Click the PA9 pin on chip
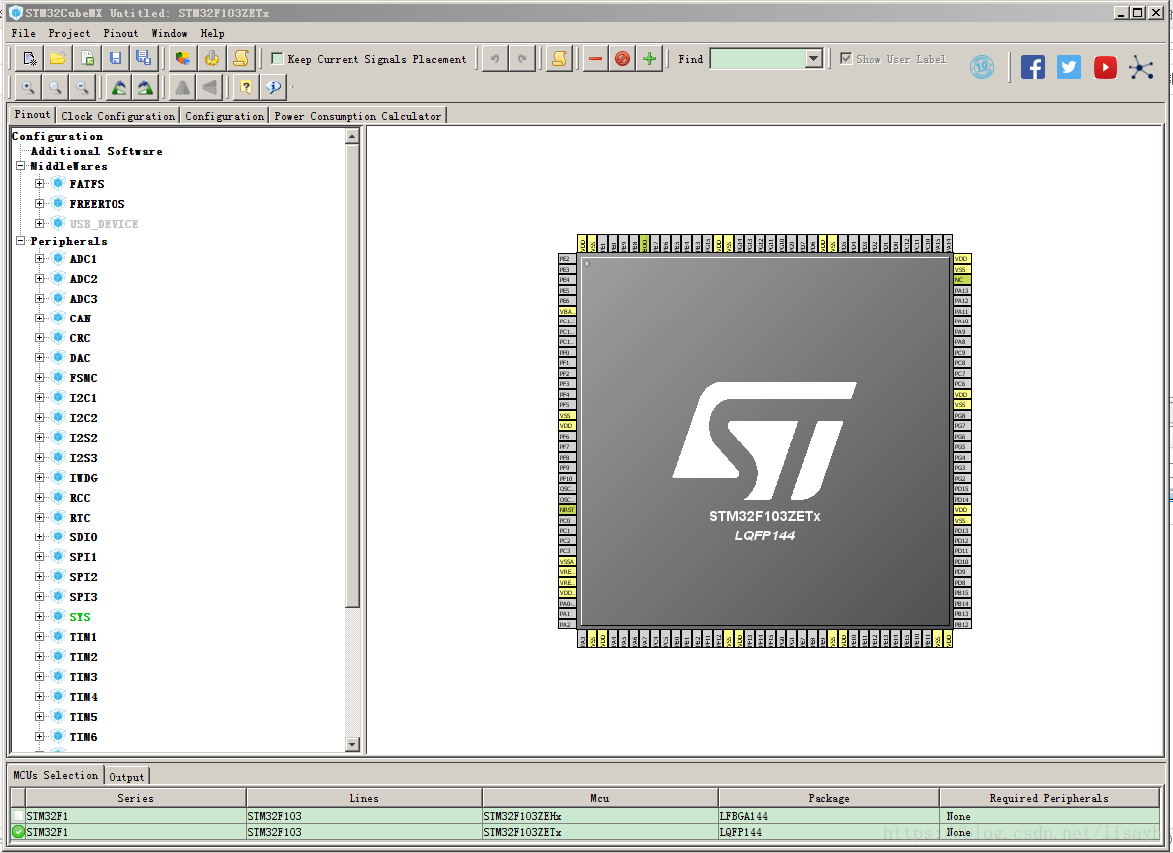The image size is (1173, 853). (961, 331)
